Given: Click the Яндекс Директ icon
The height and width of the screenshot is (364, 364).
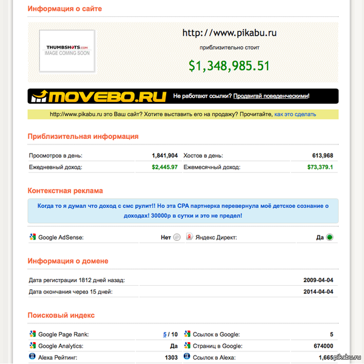Looking at the screenshot, I should (189, 237).
